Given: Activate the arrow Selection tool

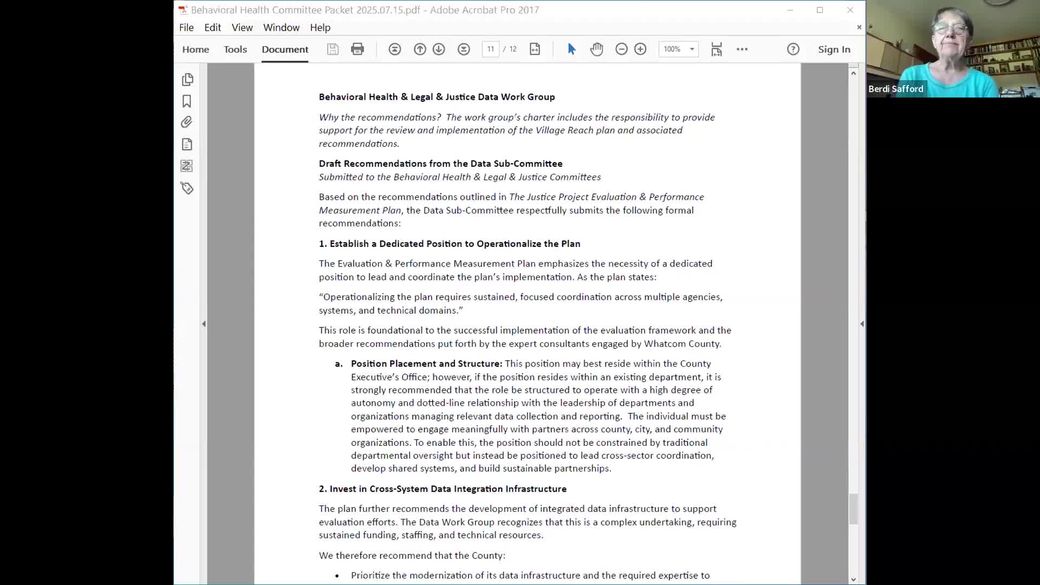Looking at the screenshot, I should (571, 49).
